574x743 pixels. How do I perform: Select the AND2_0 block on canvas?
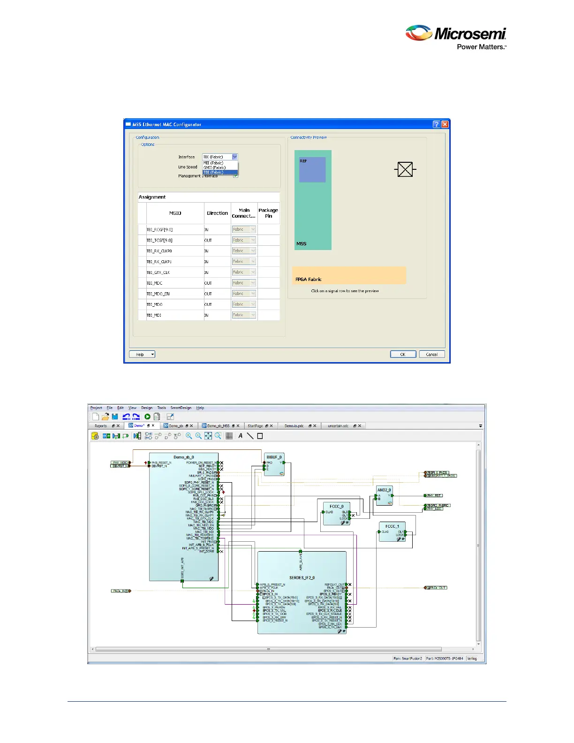click(x=384, y=496)
